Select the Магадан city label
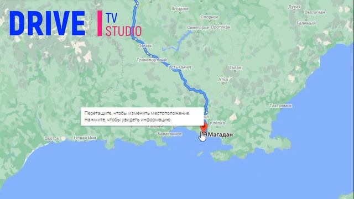Image resolution: width=354 pixels, height=199 pixels. pos(220,135)
